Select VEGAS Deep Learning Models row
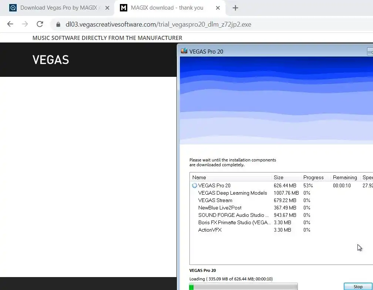Viewport: 373px width, 290px height. 281,193
